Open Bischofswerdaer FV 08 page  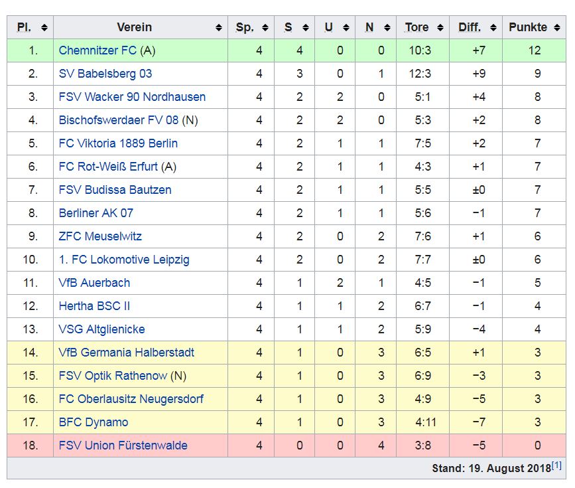point(119,120)
